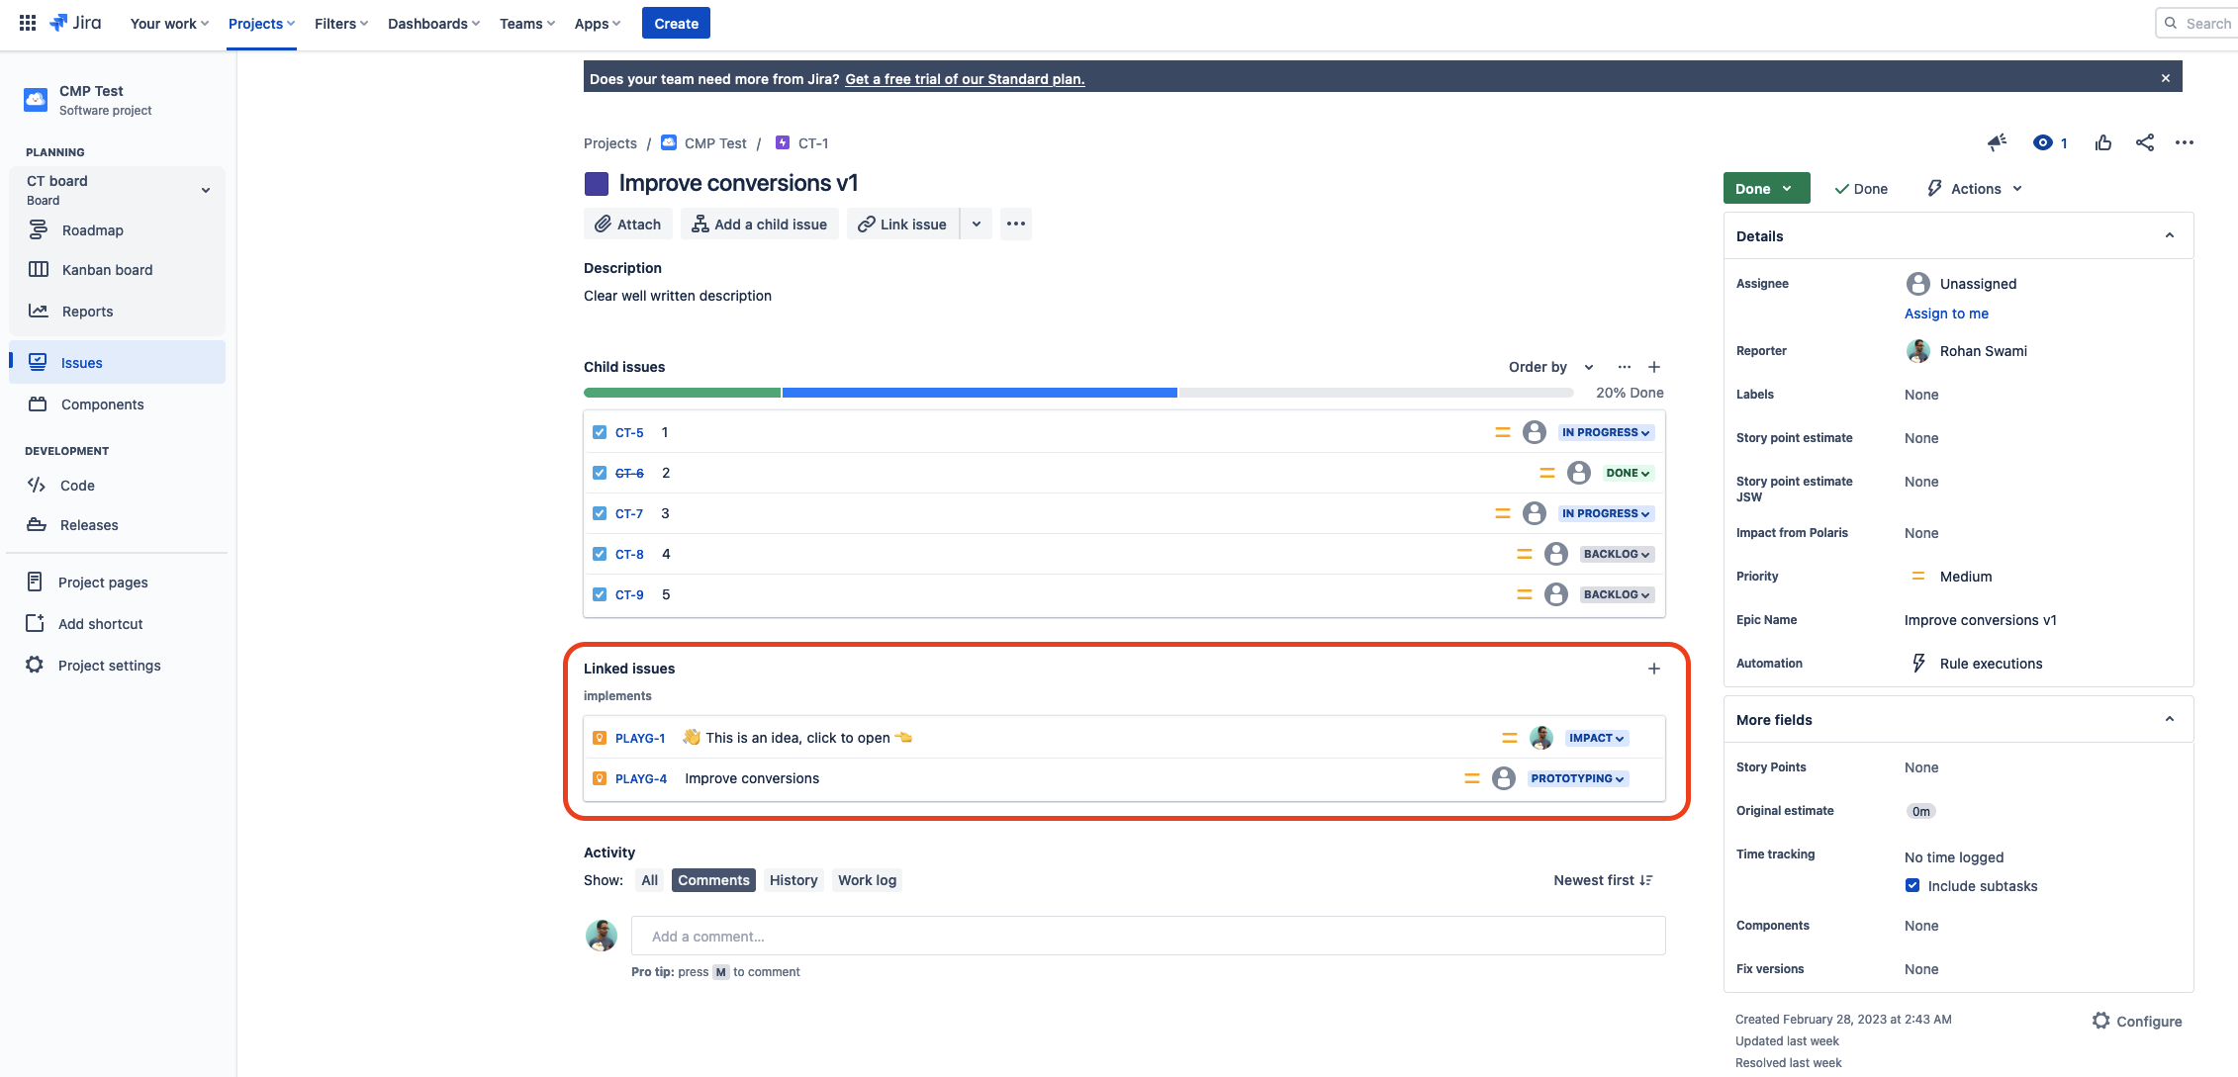The height and width of the screenshot is (1077, 2238).
Task: Open the share issue icon
Action: [2144, 142]
